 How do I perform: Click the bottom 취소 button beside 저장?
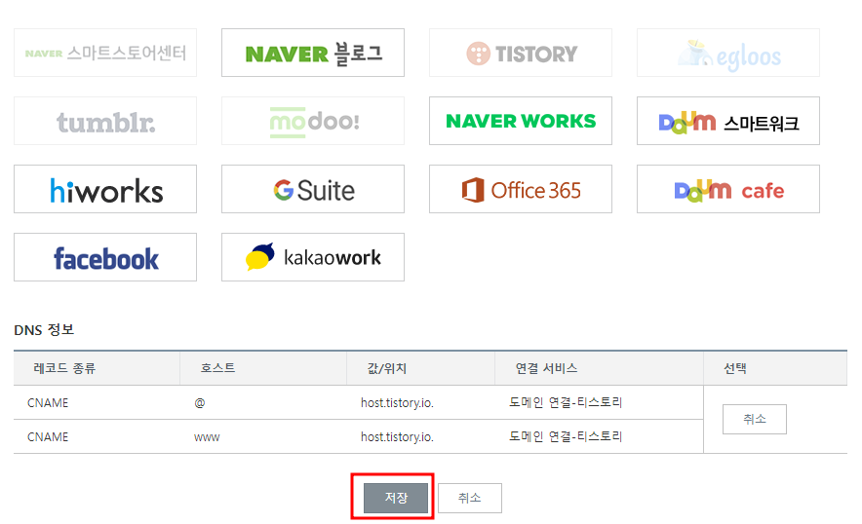(470, 498)
